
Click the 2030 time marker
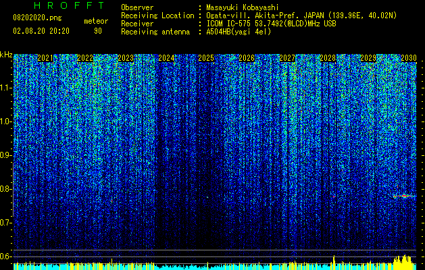(x=409, y=58)
